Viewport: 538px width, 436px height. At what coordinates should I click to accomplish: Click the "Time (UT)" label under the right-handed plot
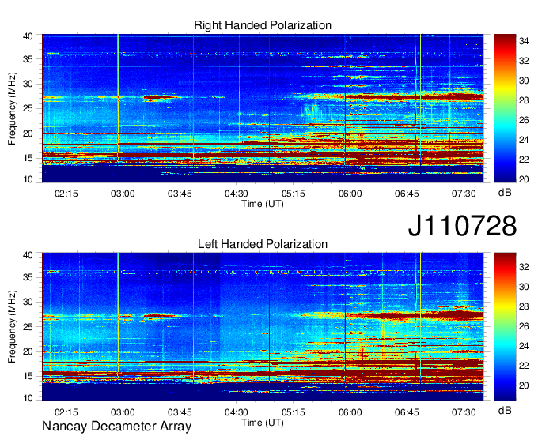coord(263,204)
